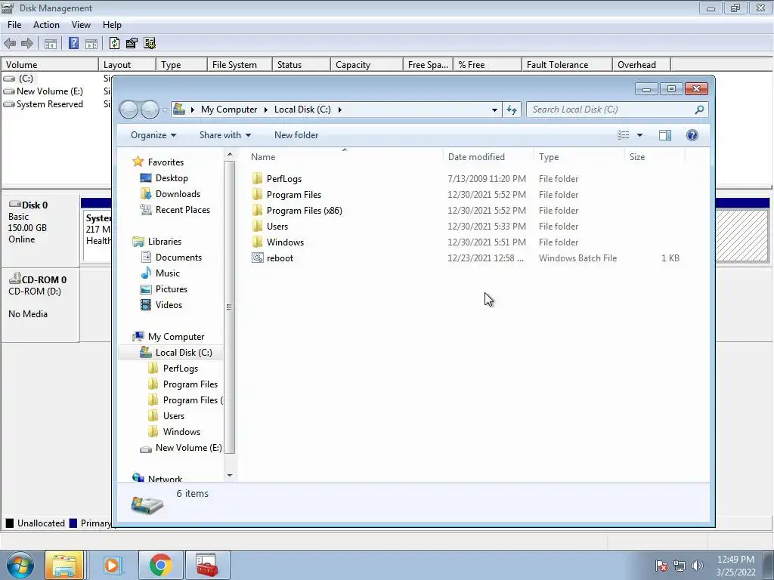Open address bar history dropdown arrow
This screenshot has width=774, height=580.
(x=494, y=110)
